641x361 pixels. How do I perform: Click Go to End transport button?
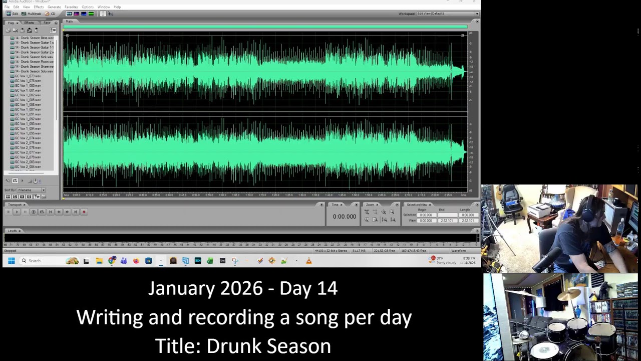pos(76,212)
